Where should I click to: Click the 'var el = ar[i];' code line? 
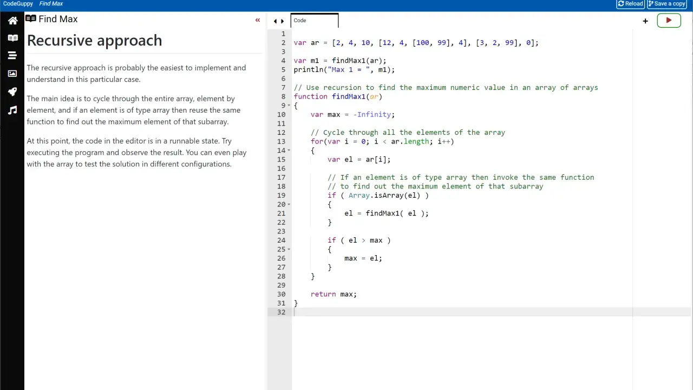[359, 160]
